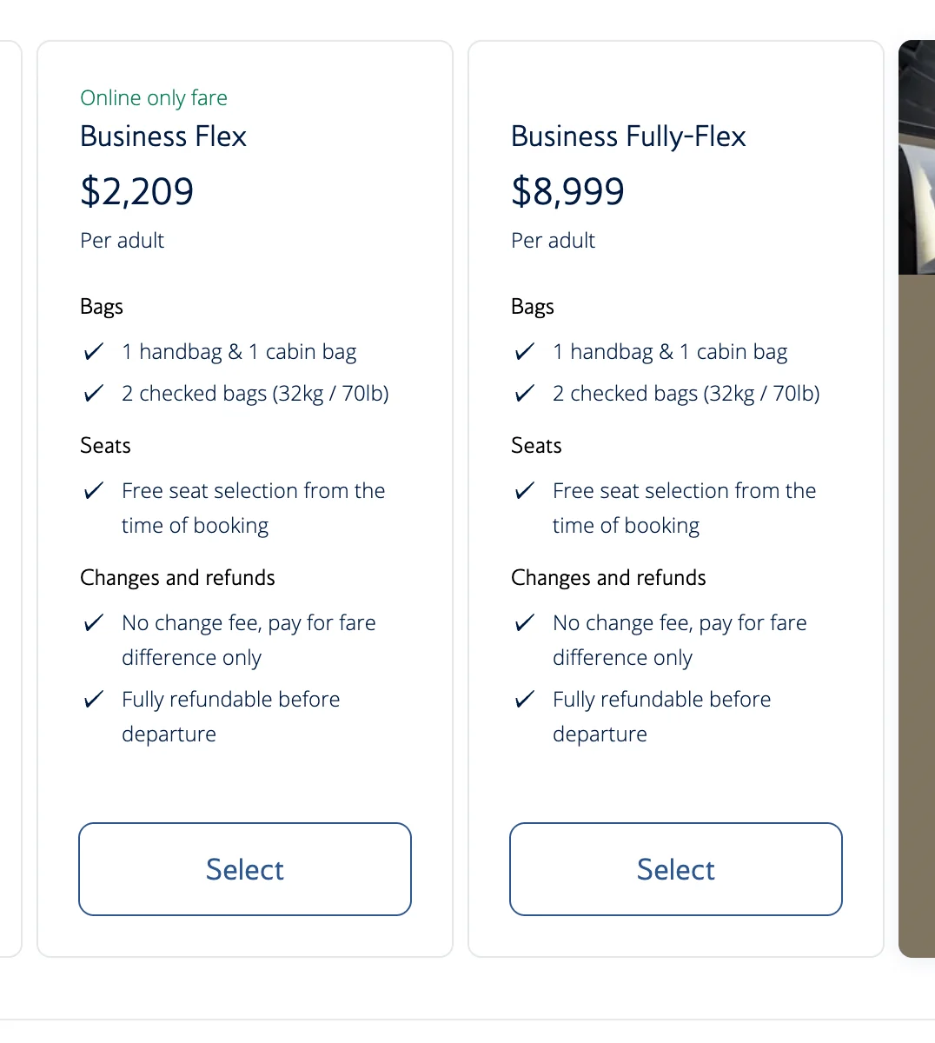Click Fully-Flex checked bags checkmark

(525, 394)
